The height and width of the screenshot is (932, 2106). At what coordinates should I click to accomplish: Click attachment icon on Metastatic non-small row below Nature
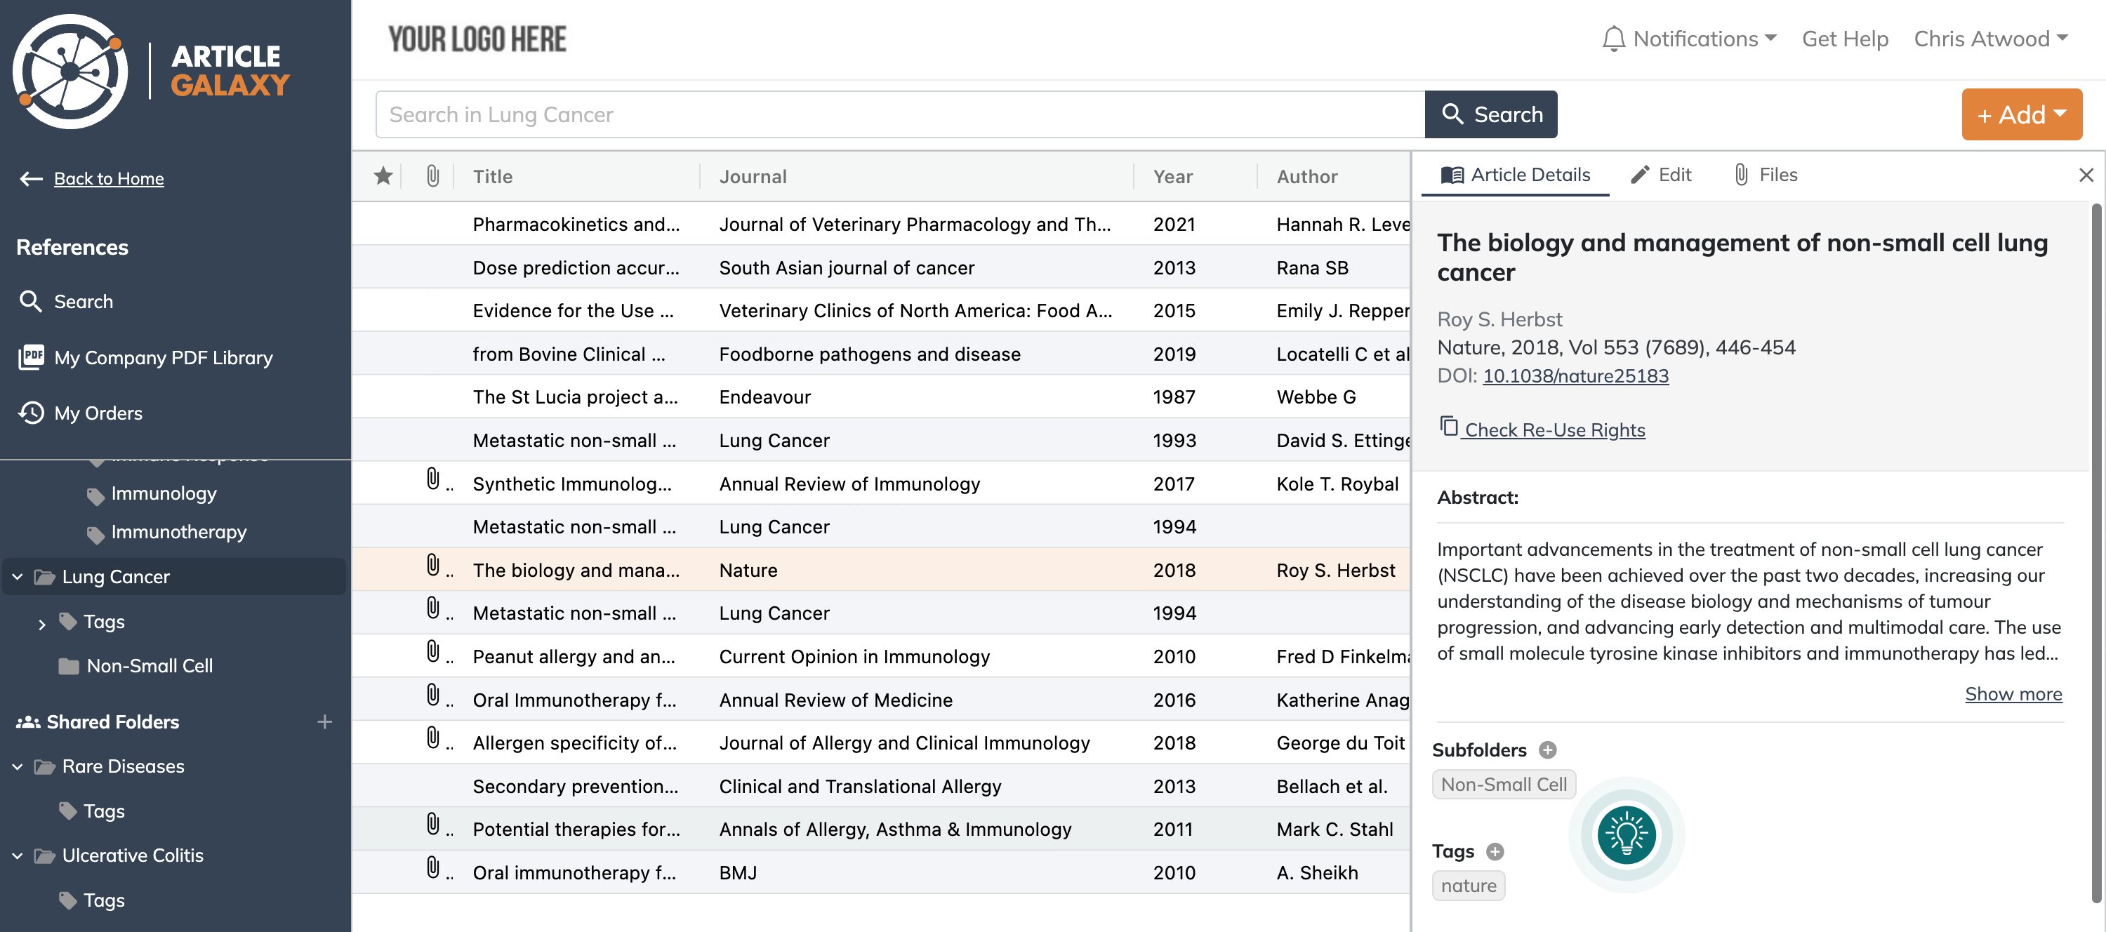pyautogui.click(x=433, y=608)
